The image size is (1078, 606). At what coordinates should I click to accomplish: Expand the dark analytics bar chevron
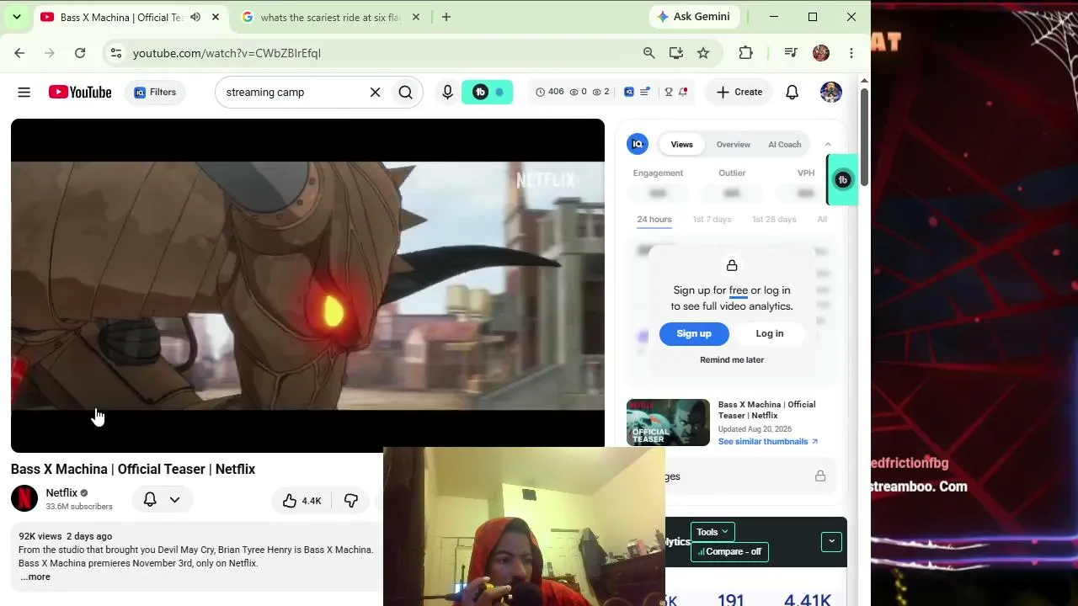[x=831, y=542]
